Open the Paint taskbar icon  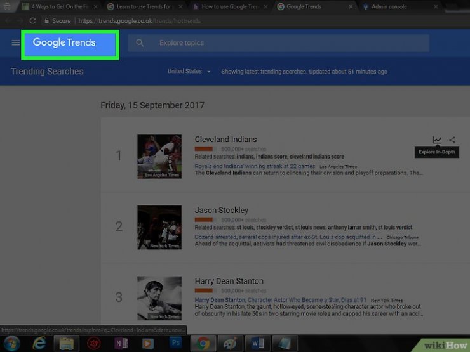pos(230,344)
